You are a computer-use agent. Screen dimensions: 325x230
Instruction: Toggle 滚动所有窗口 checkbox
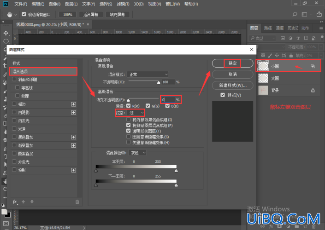click(x=24, y=14)
